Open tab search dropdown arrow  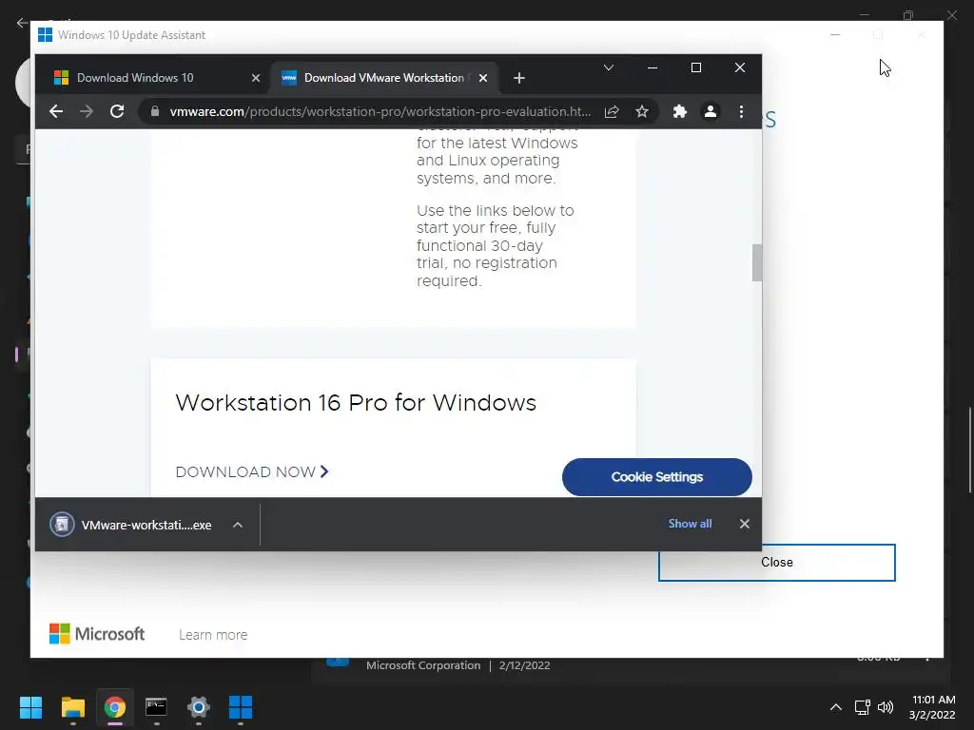pyautogui.click(x=609, y=67)
